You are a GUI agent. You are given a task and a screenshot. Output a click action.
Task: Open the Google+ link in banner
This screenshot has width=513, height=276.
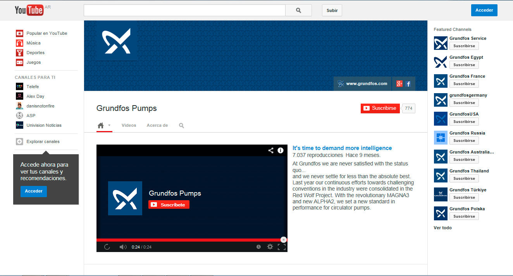pos(399,83)
